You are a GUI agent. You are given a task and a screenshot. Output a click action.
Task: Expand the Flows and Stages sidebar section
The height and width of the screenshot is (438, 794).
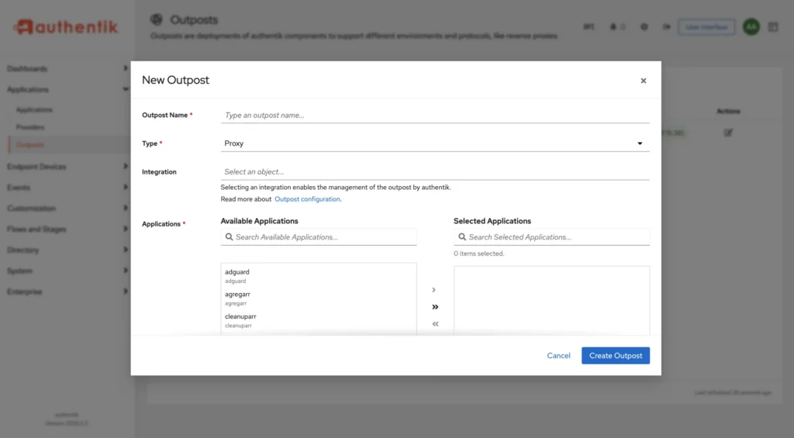click(x=67, y=229)
